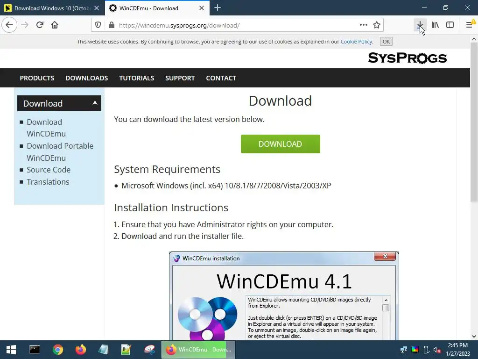
Task: Open network status tray icon
Action: click(x=404, y=350)
